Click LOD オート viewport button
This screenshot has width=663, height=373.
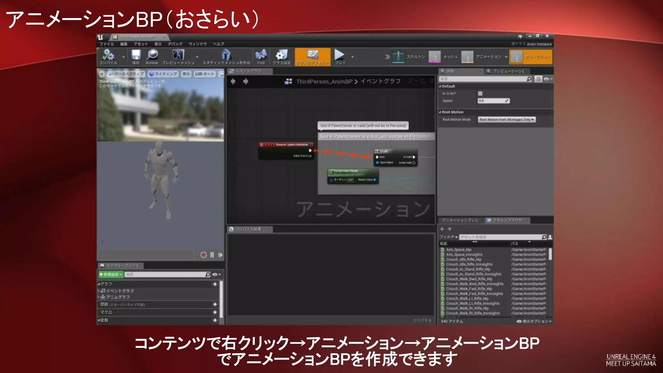(205, 74)
